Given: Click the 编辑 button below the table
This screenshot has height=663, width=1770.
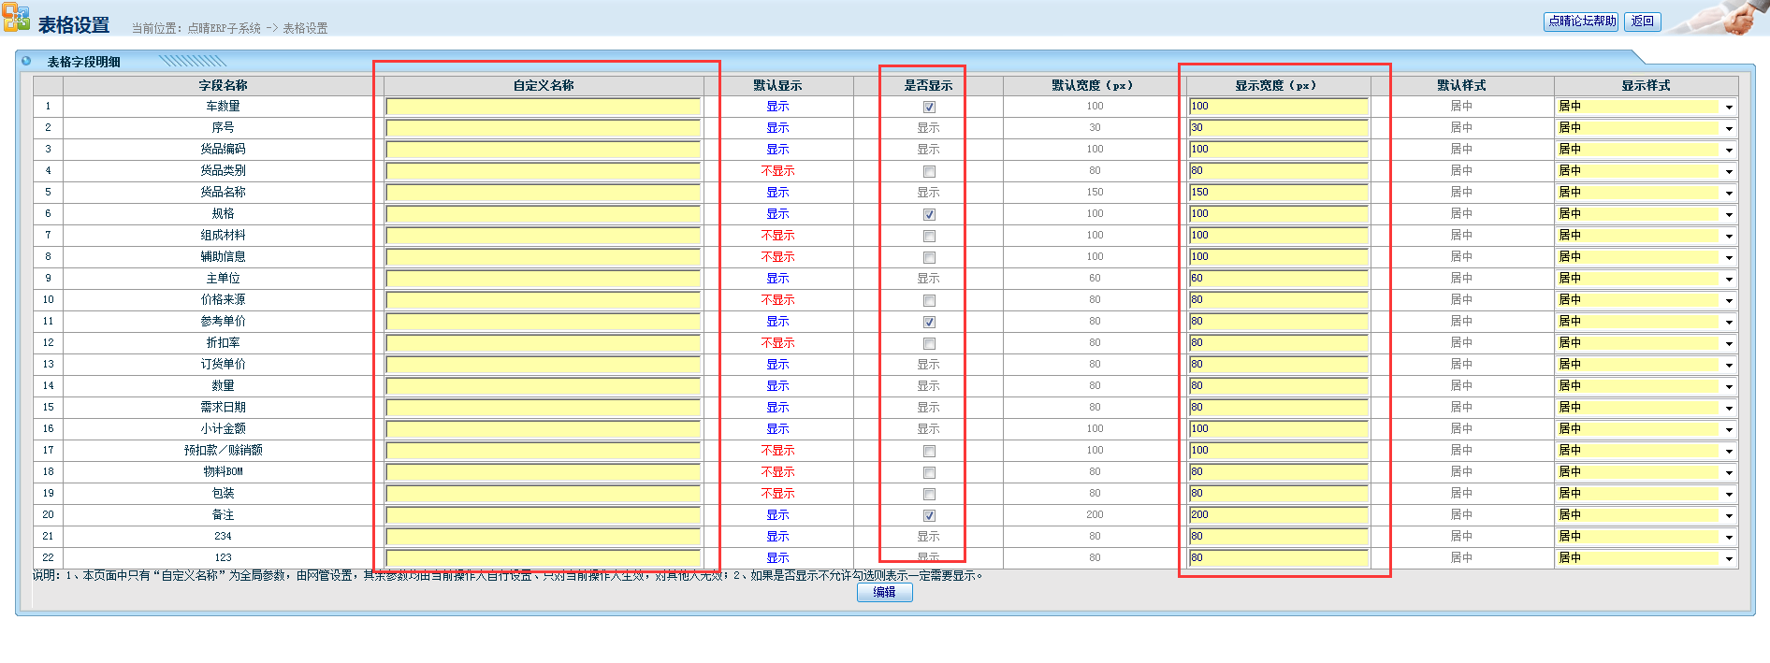Looking at the screenshot, I should (884, 592).
